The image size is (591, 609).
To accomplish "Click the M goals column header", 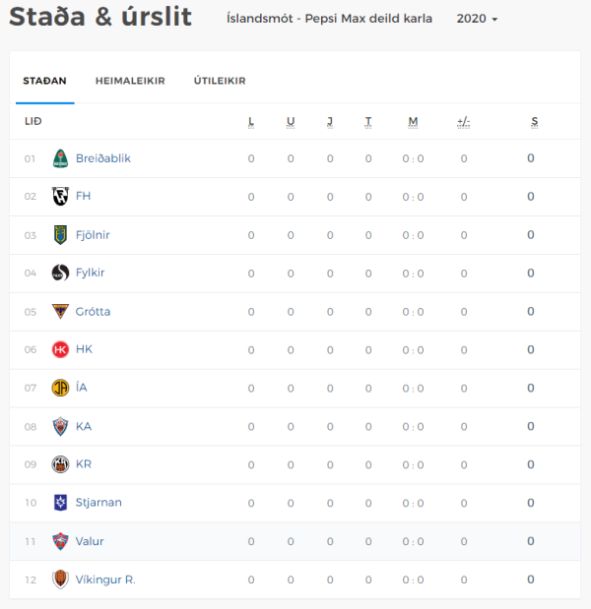I will (413, 122).
